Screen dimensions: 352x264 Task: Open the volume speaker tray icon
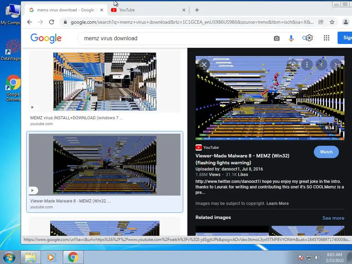coord(317,257)
